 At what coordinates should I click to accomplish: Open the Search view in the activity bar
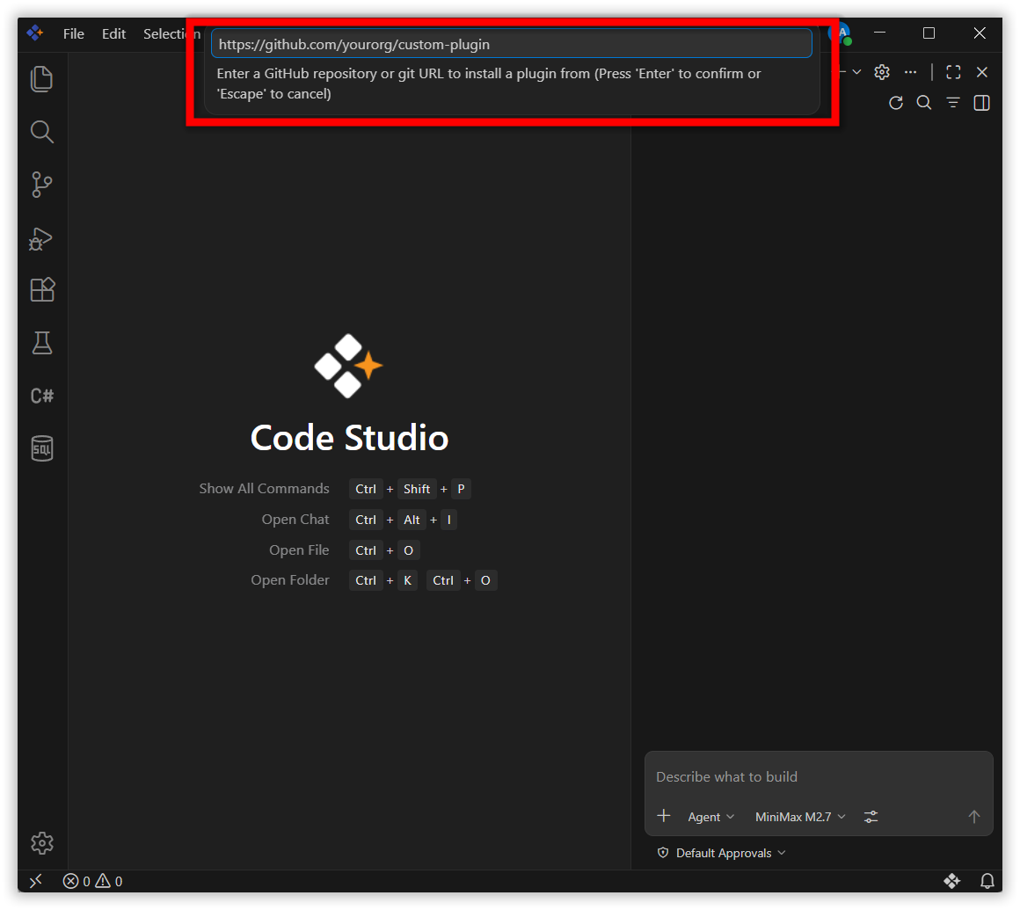pyautogui.click(x=41, y=132)
